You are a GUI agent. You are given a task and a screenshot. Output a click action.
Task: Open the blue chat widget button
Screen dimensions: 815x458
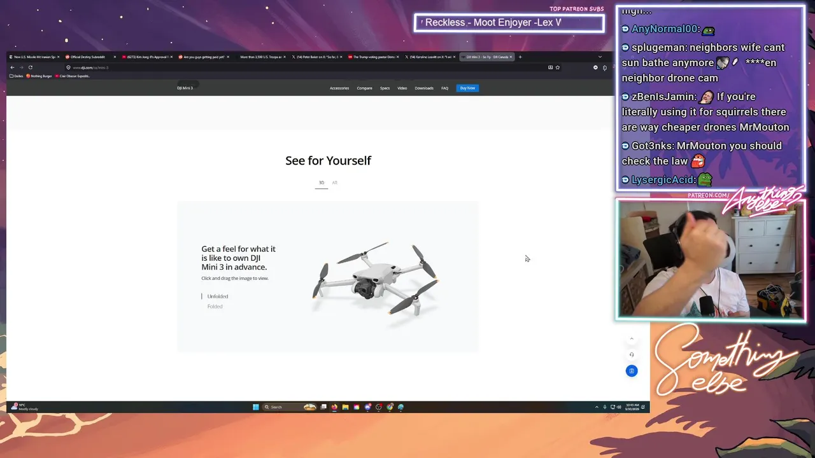(632, 371)
